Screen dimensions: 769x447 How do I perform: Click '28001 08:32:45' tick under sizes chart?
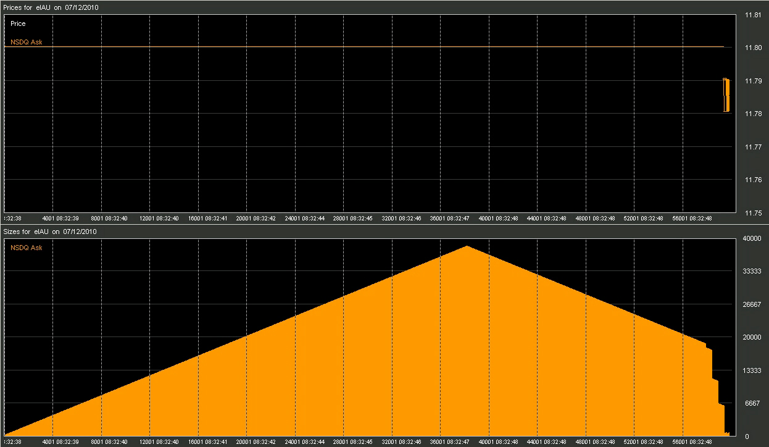(x=354, y=442)
